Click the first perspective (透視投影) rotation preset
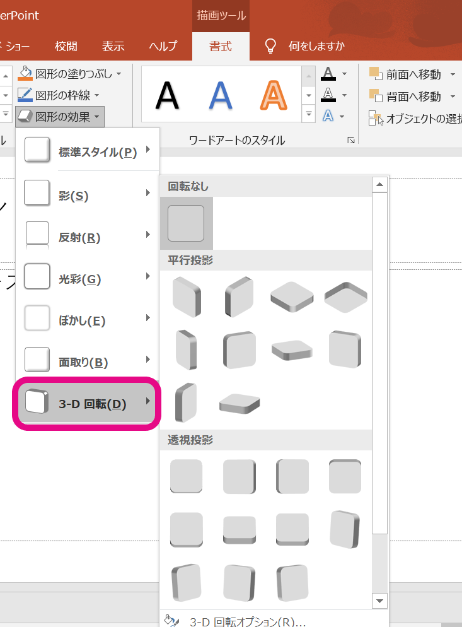Image resolution: width=462 pixels, height=627 pixels. (186, 476)
